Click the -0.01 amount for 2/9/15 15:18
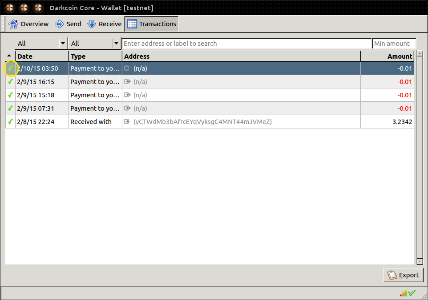Image resolution: width=428 pixels, height=300 pixels. [x=388, y=95]
